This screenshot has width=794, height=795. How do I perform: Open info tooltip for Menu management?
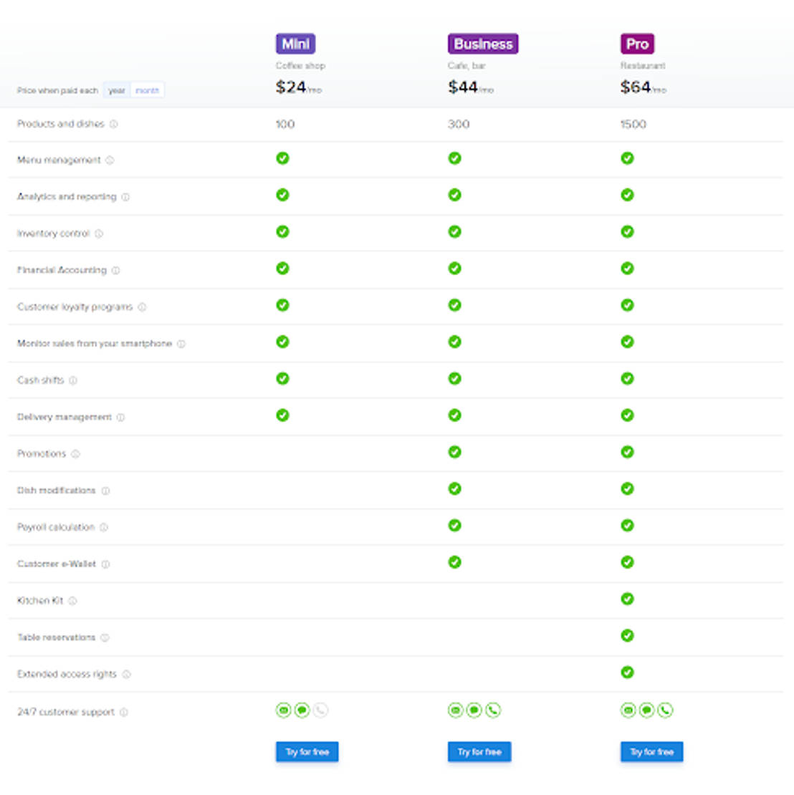[x=110, y=160]
